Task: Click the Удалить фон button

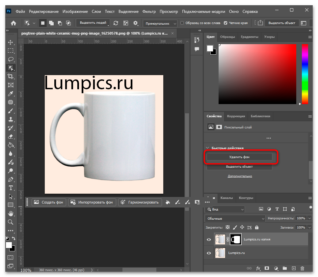Action: pyautogui.click(x=239, y=157)
